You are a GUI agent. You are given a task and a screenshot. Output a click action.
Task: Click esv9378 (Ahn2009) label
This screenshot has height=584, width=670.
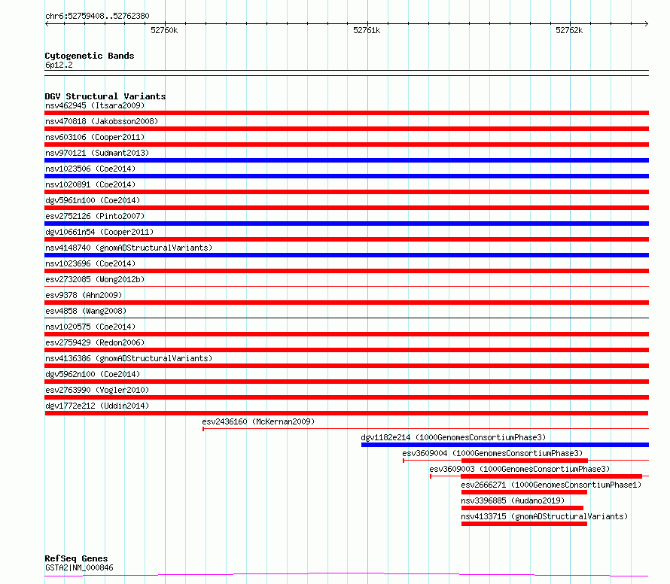point(84,295)
